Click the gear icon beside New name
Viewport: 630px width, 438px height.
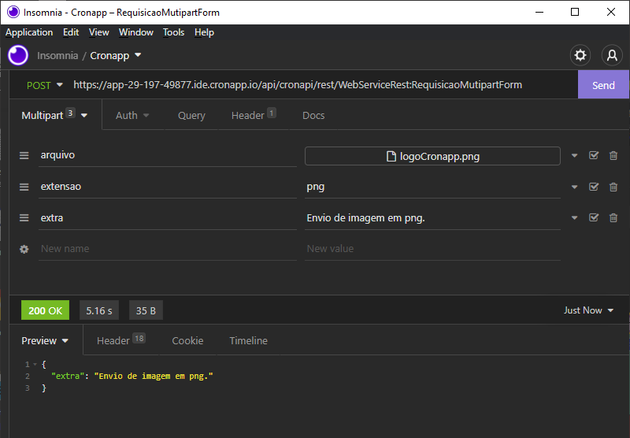24,249
